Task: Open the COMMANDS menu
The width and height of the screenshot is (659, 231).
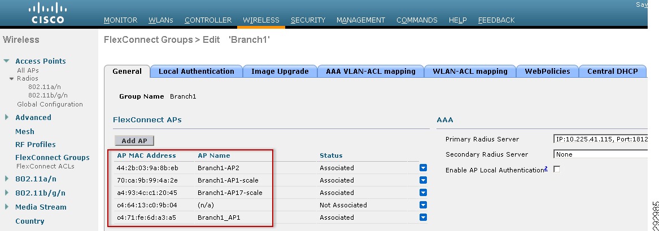Action: pyautogui.click(x=417, y=20)
